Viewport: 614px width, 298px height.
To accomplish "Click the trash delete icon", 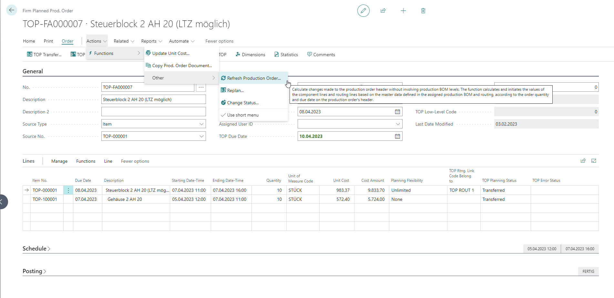I will 423,11.
